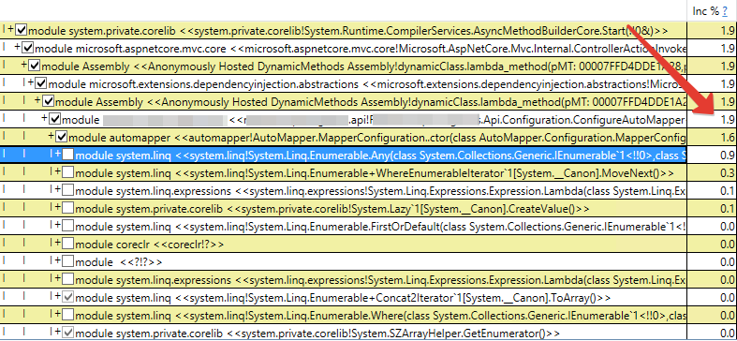
Task: Select the ControllerActionInvoker mvc.core row text
Action: 361,49
